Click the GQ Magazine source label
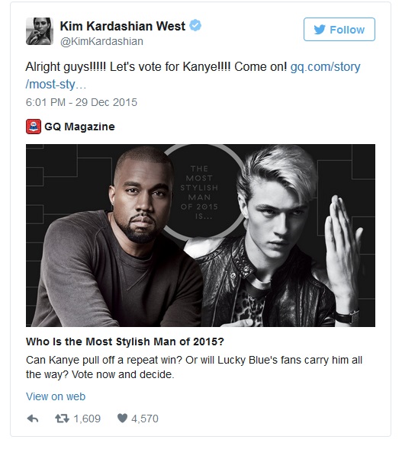The width and height of the screenshot is (402, 449). (x=79, y=127)
